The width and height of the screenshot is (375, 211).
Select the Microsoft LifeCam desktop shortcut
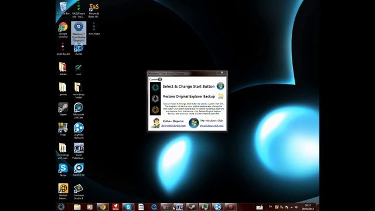point(79,111)
